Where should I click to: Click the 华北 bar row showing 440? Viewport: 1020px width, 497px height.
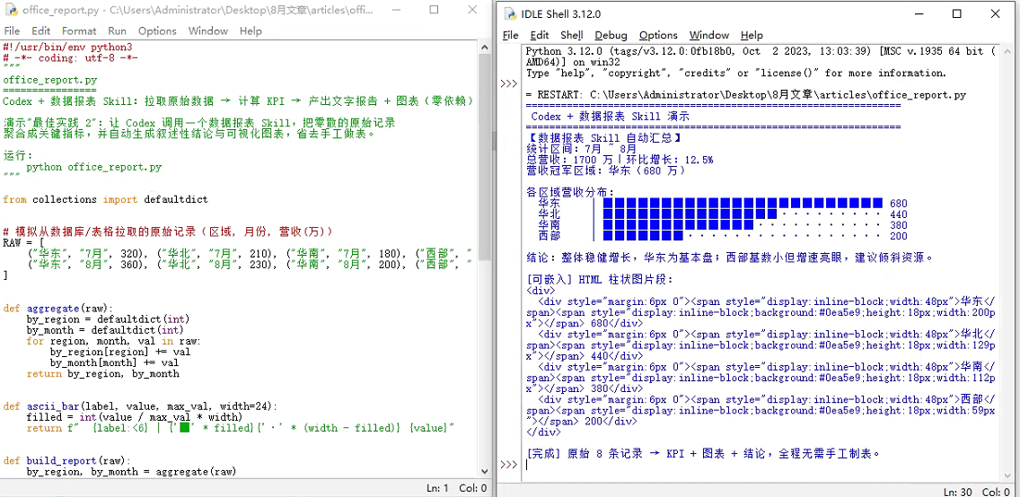click(x=722, y=214)
